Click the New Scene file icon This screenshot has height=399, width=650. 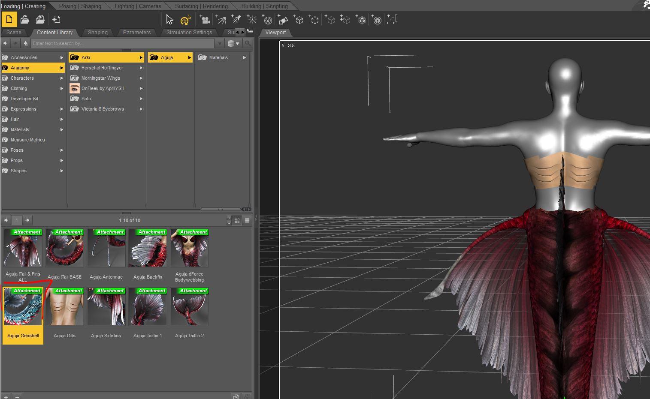pyautogui.click(x=9, y=20)
